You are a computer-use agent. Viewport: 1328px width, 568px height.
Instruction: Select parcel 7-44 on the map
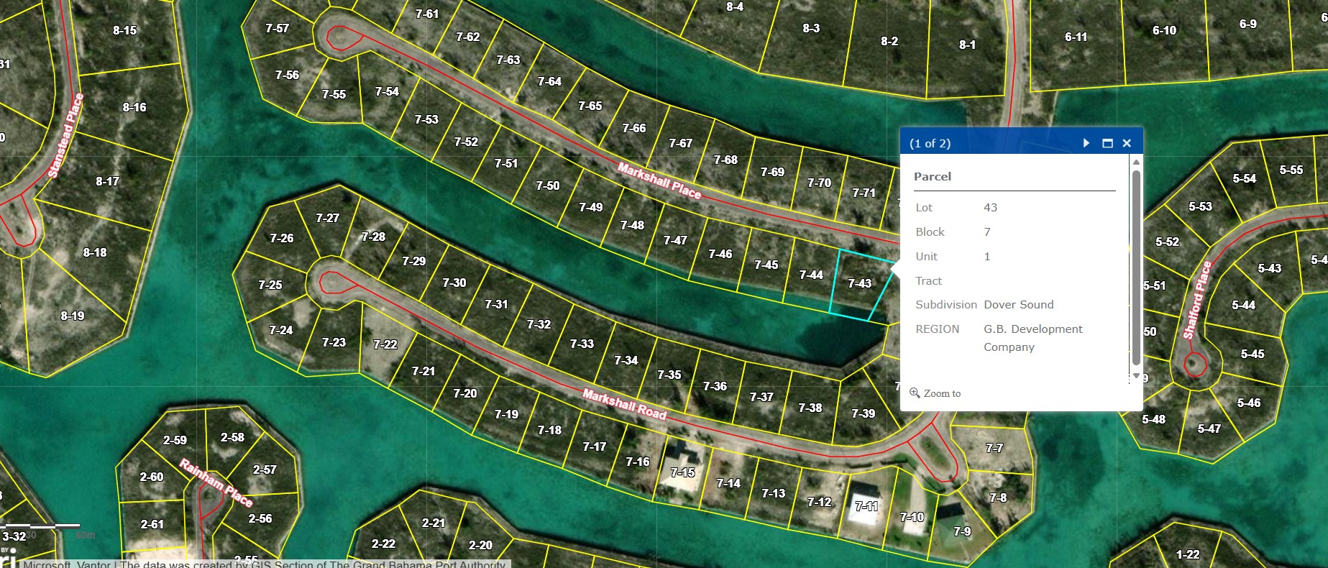click(x=811, y=275)
